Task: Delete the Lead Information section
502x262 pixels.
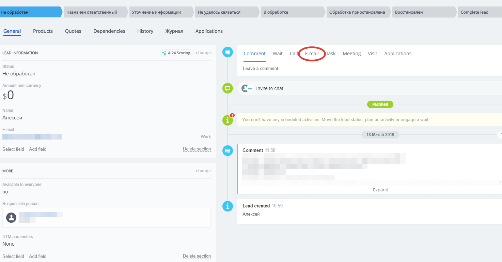Action: (x=197, y=149)
